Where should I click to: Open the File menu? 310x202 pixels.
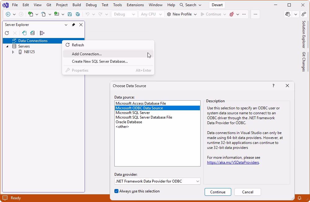[15, 5]
